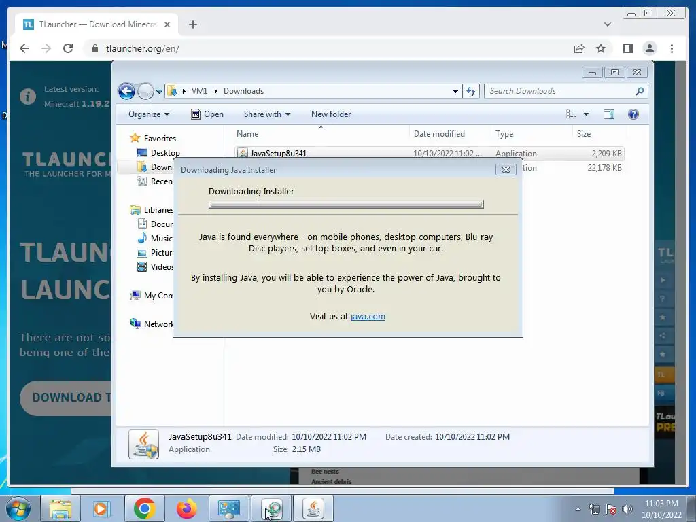Image resolution: width=696 pixels, height=522 pixels.
Task: Click the Java installer taskbar icon
Action: 313,508
